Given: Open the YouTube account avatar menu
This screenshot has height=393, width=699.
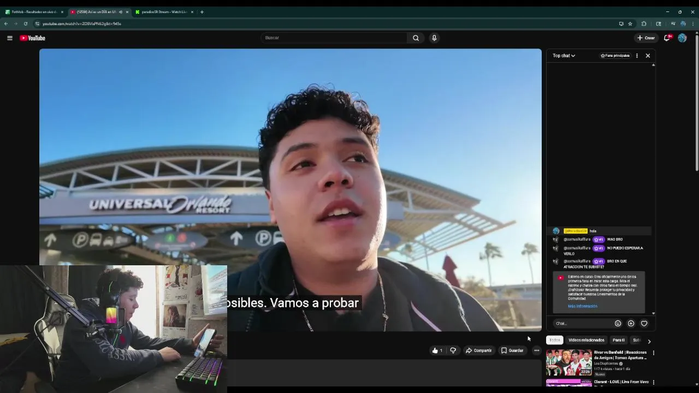Looking at the screenshot, I should click(x=682, y=38).
